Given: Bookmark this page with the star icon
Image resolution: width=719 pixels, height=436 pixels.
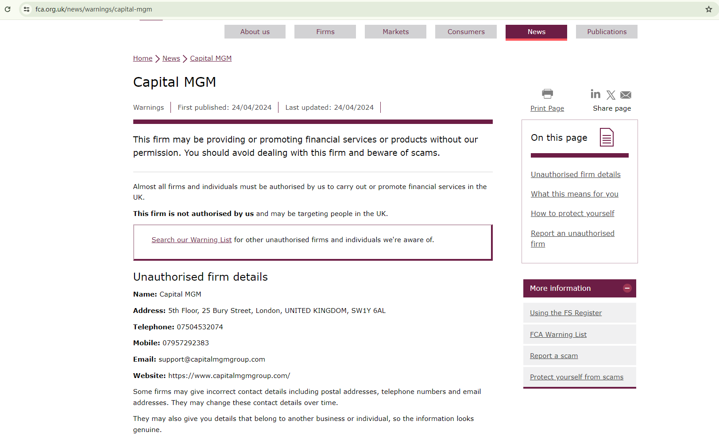Looking at the screenshot, I should tap(708, 9).
